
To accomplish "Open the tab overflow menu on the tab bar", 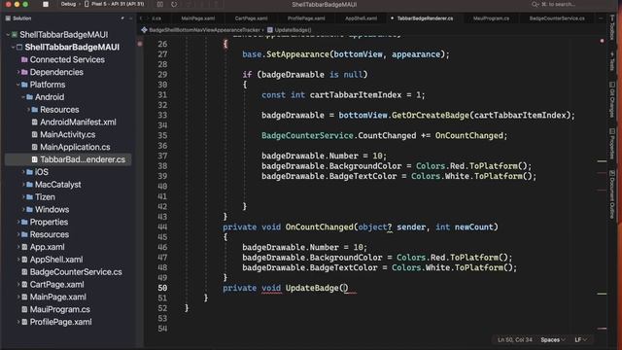I will pyautogui.click(x=601, y=18).
